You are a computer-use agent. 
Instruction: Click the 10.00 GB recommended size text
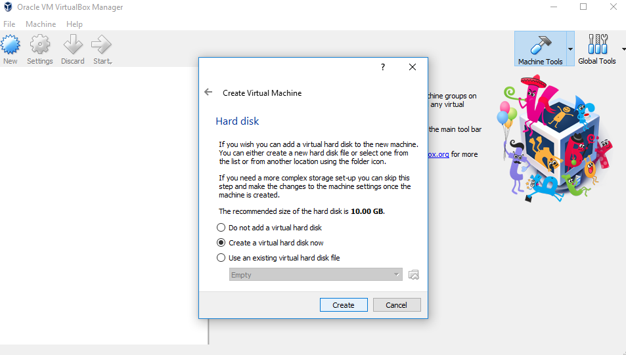coord(367,211)
